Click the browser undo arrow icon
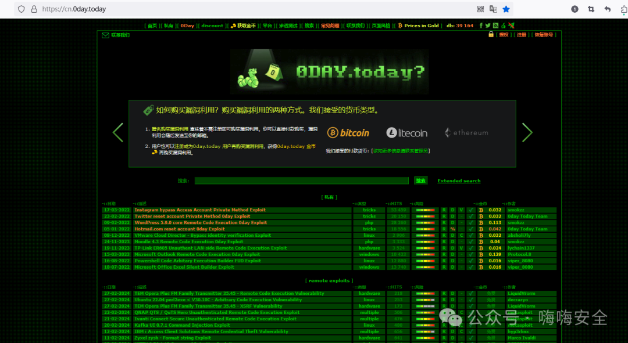The image size is (628, 343). tap(608, 9)
